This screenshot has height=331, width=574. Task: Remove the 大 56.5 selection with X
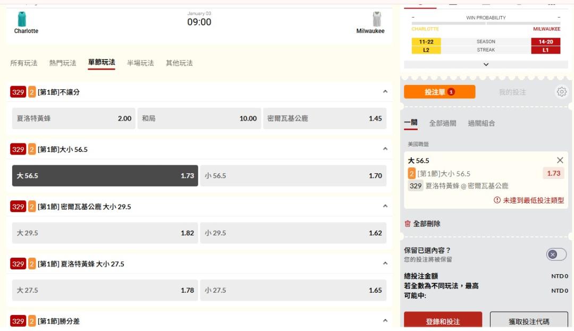point(560,160)
